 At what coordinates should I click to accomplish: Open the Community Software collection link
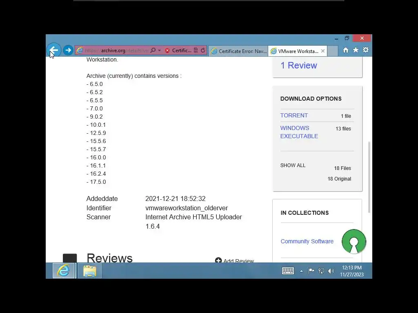pos(307,241)
